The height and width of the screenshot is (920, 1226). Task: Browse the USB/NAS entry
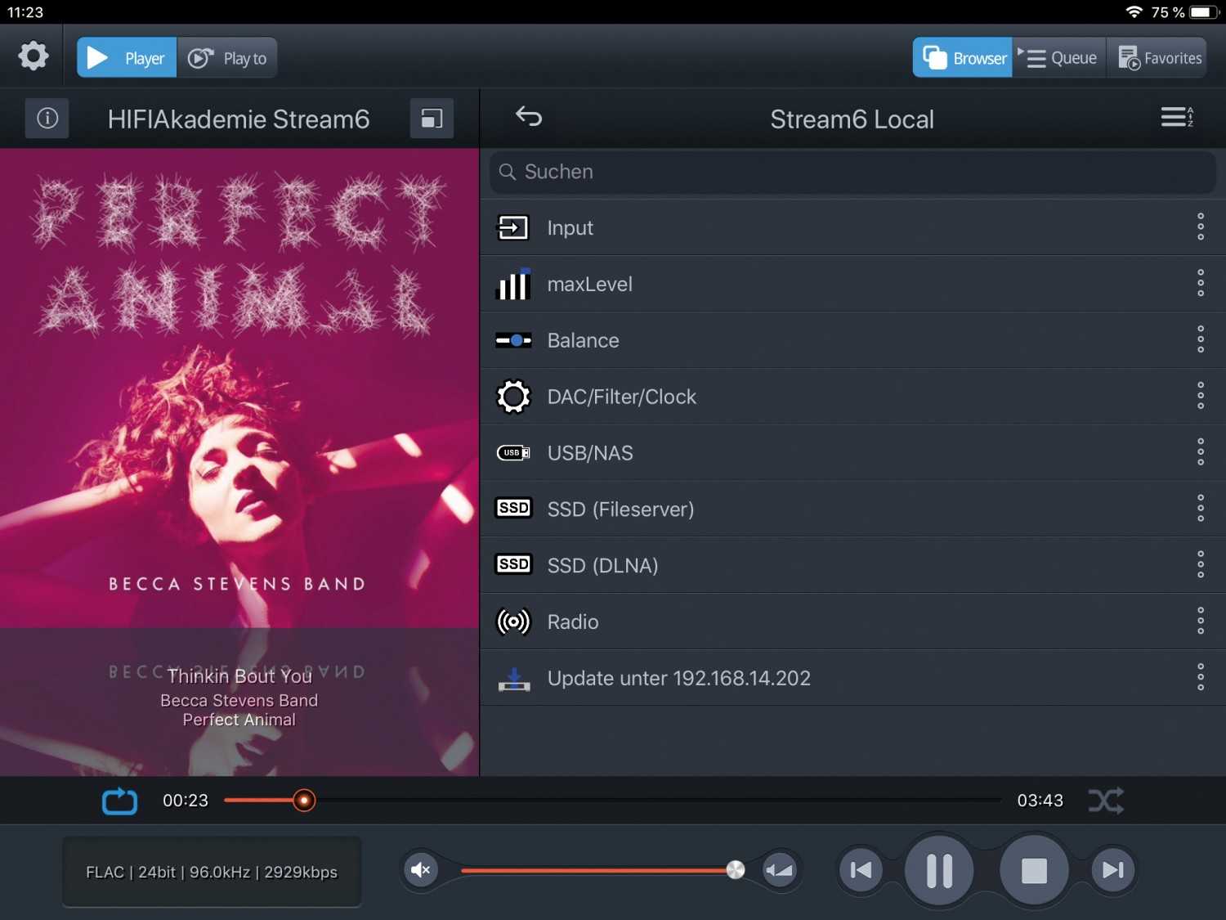pos(852,453)
